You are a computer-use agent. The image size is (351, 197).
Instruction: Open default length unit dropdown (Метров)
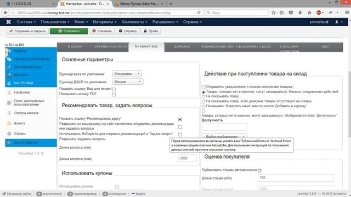pyautogui.click(x=128, y=82)
